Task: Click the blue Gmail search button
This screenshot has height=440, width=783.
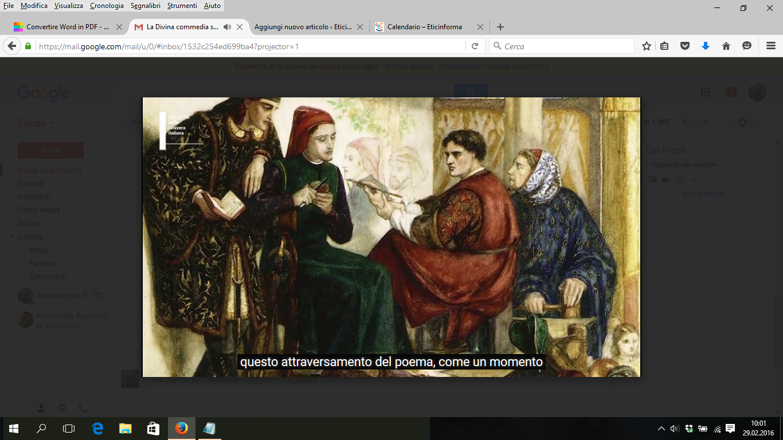Action: pos(471,92)
